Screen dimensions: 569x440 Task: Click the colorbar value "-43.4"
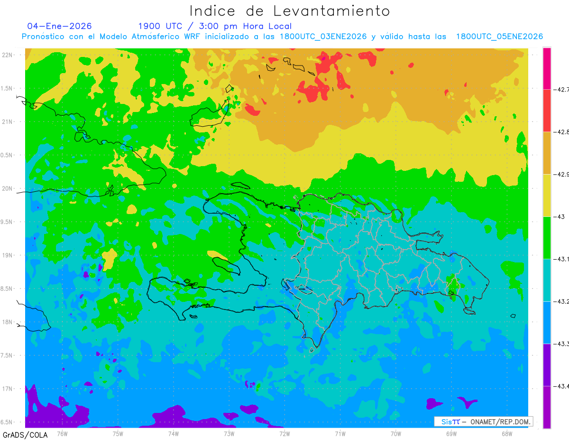pyautogui.click(x=561, y=386)
